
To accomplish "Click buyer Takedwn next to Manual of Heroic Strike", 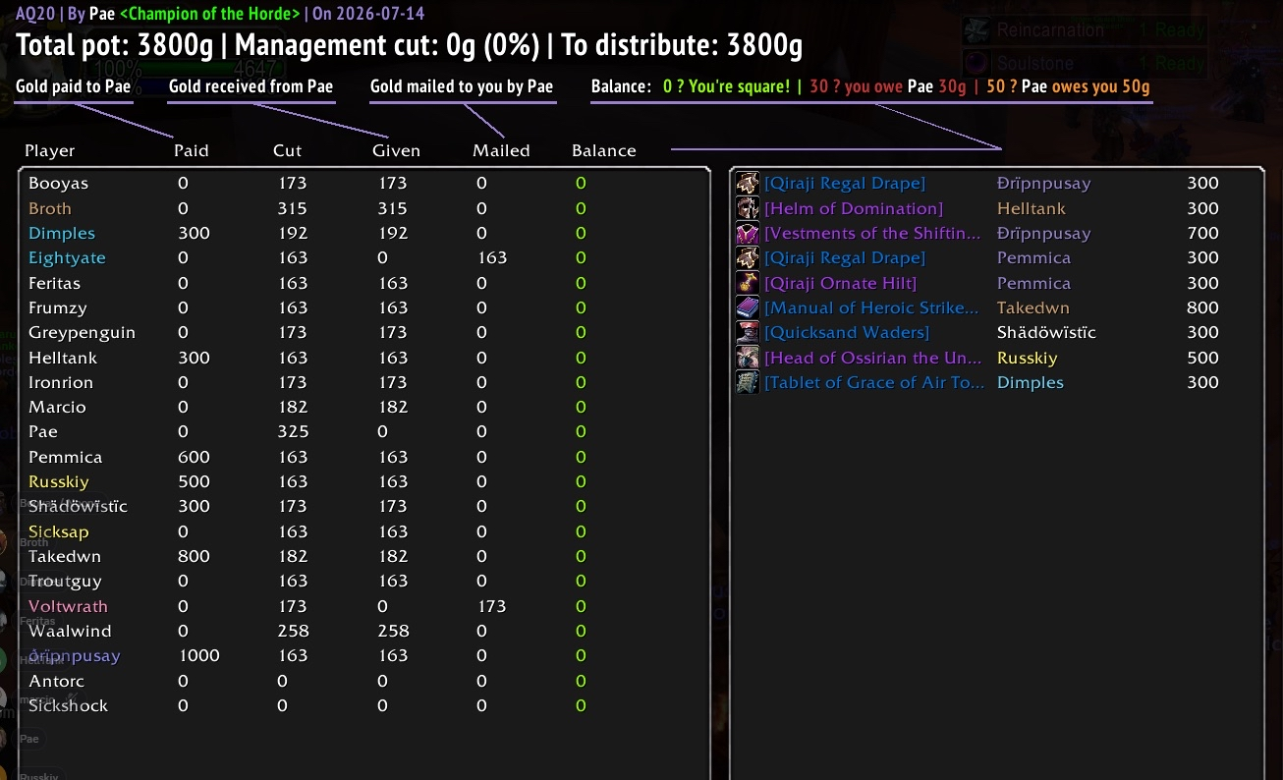I will click(x=1033, y=307).
